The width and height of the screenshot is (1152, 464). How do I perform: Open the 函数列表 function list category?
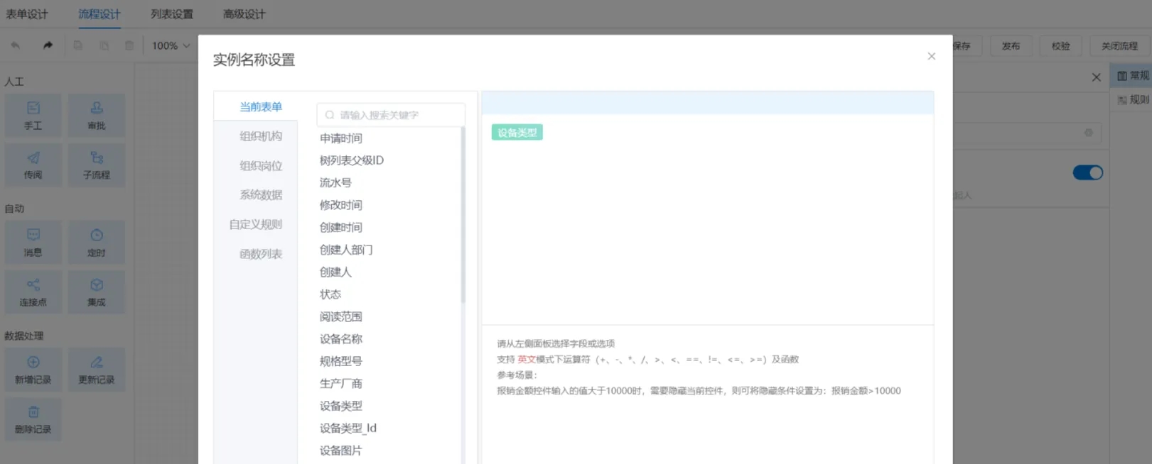pos(261,254)
